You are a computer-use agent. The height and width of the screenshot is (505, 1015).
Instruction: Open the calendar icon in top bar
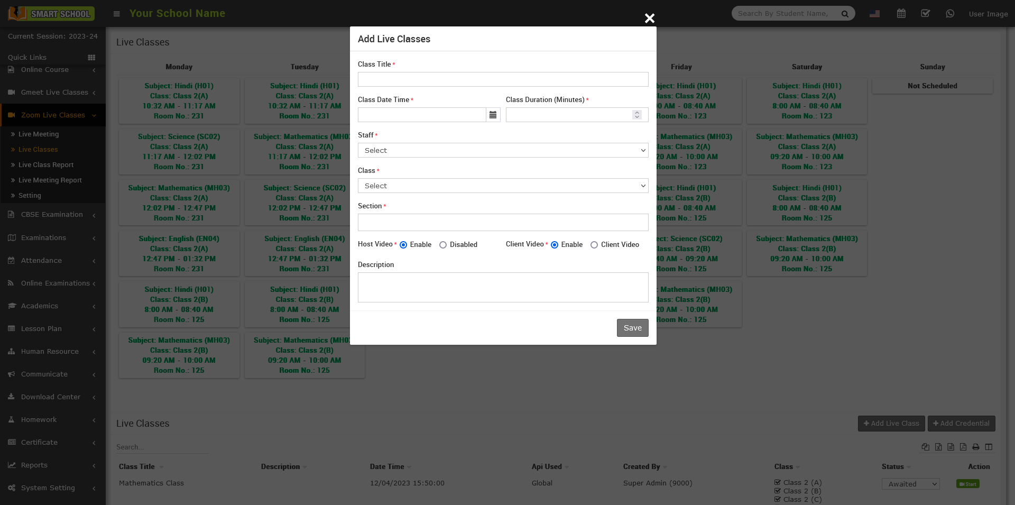click(901, 14)
